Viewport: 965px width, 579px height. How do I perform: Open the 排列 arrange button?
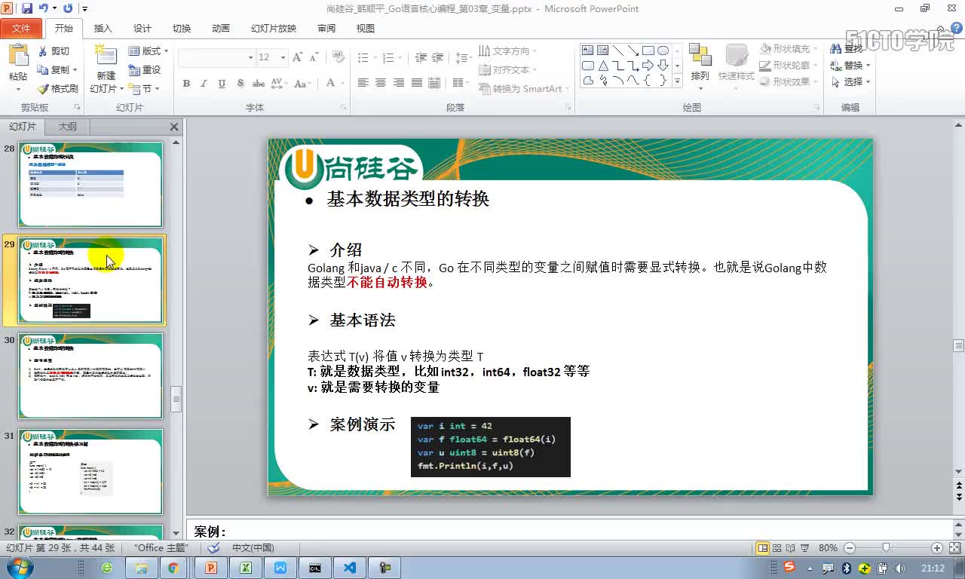[700, 68]
